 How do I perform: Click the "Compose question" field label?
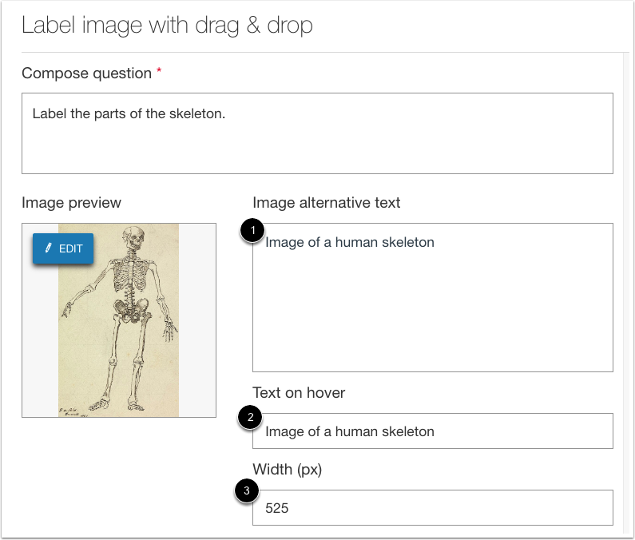pyautogui.click(x=86, y=73)
